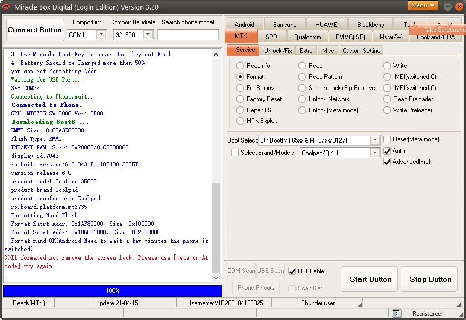This screenshot has width=466, height=320.
Task: Click the Registered status label
Action: 427,313
